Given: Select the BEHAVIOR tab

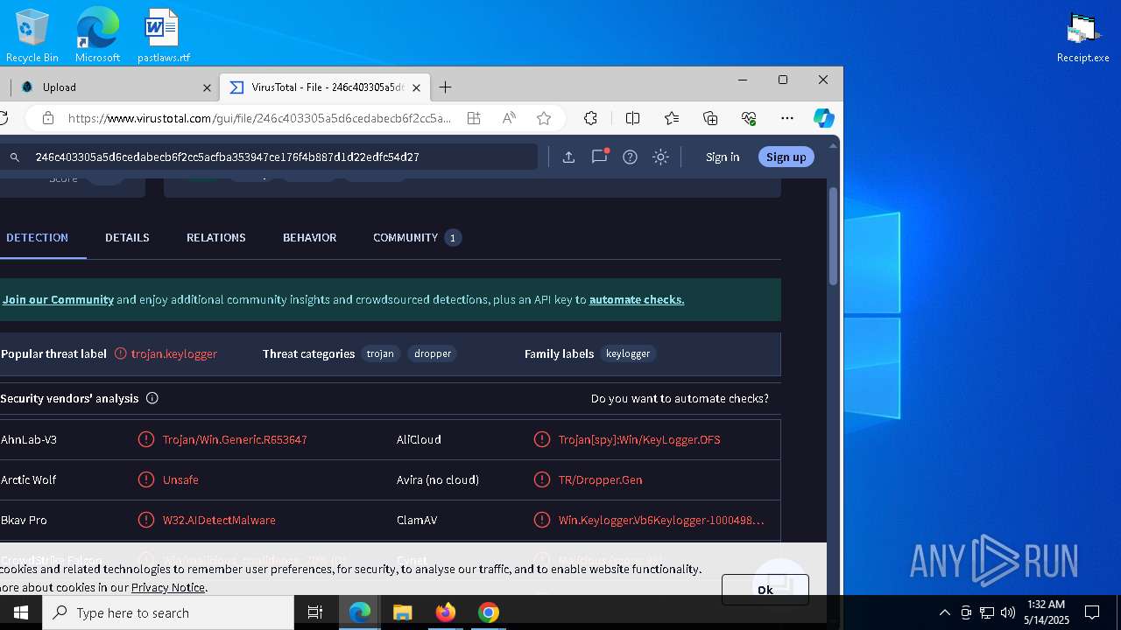Looking at the screenshot, I should pyautogui.click(x=309, y=237).
